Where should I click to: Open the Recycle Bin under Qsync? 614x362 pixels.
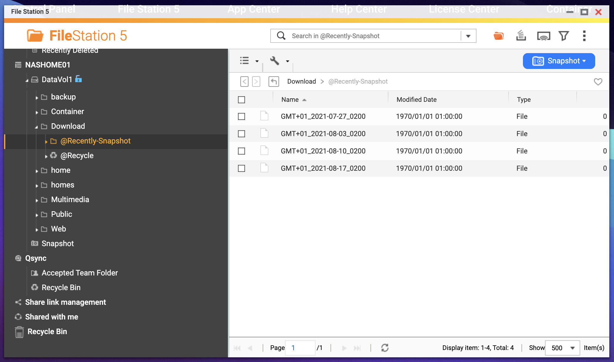61,287
